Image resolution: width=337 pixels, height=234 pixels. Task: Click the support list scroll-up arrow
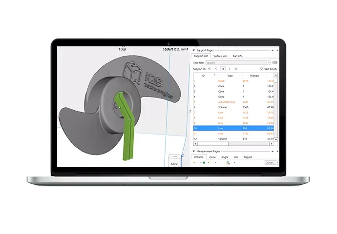(x=276, y=75)
